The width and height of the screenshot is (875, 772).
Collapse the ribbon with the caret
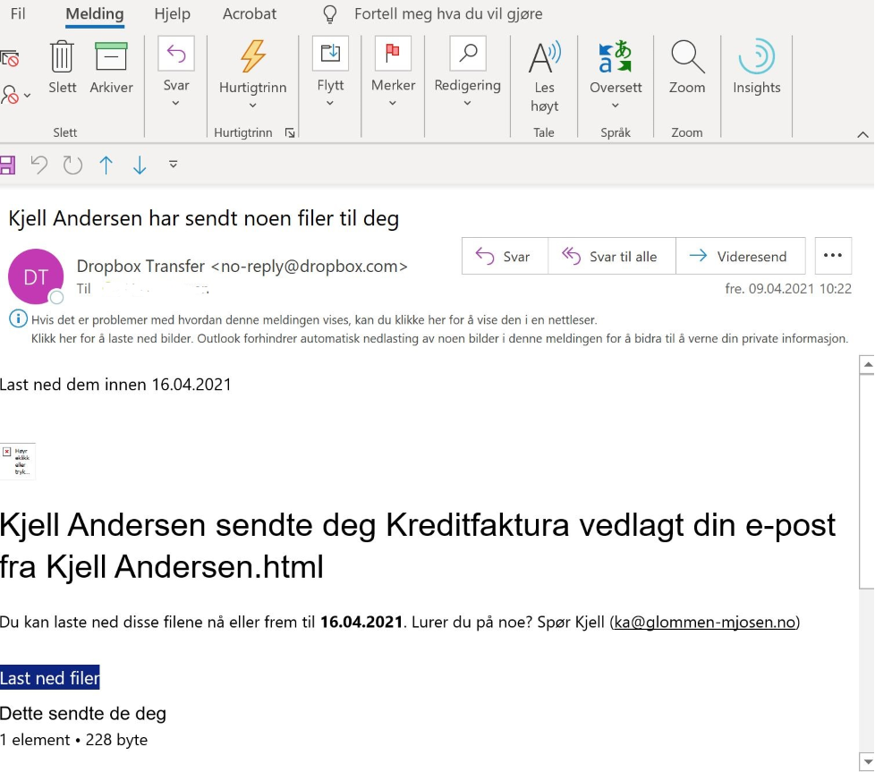pos(862,134)
